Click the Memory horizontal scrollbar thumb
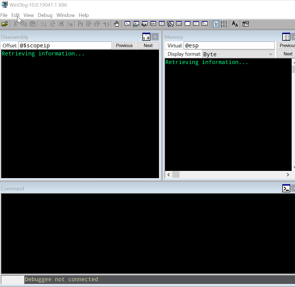 point(176,175)
